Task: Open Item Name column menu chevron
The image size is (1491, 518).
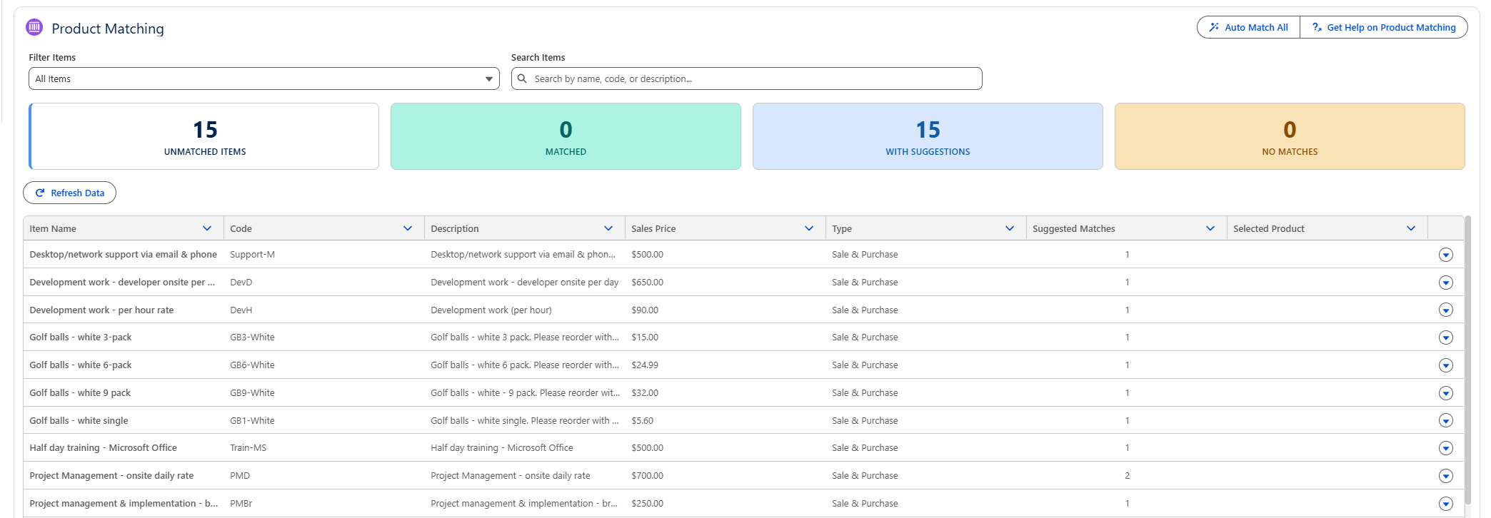Action: [x=207, y=228]
